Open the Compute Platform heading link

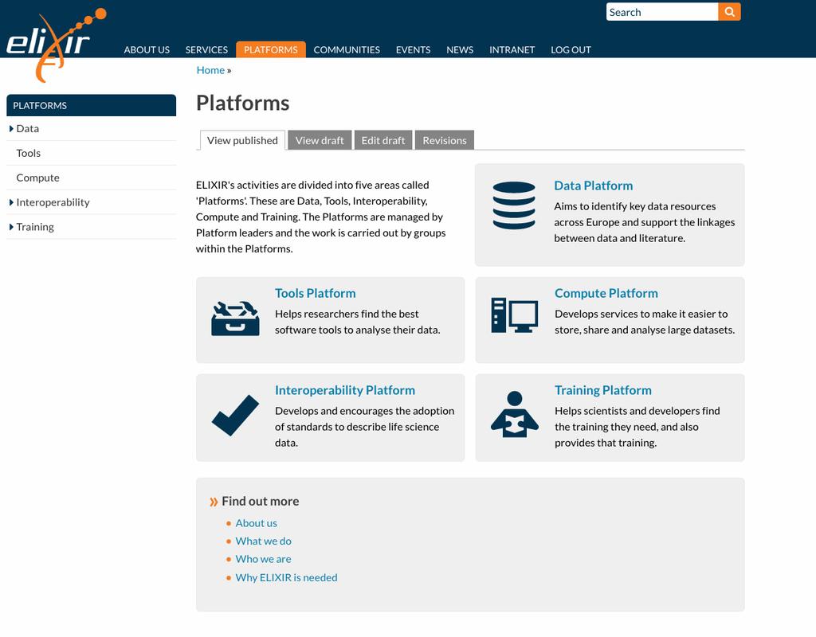tap(606, 293)
